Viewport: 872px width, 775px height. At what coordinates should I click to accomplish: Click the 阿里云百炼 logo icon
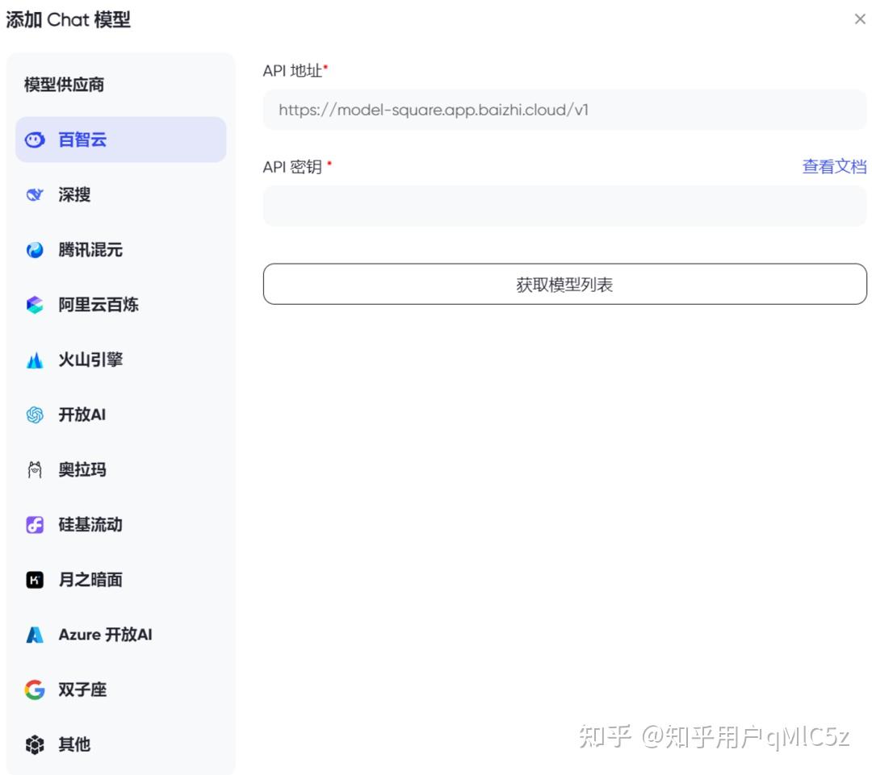35,305
